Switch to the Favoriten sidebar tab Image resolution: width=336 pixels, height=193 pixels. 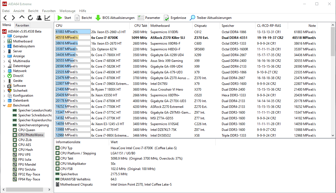pos(22,25)
